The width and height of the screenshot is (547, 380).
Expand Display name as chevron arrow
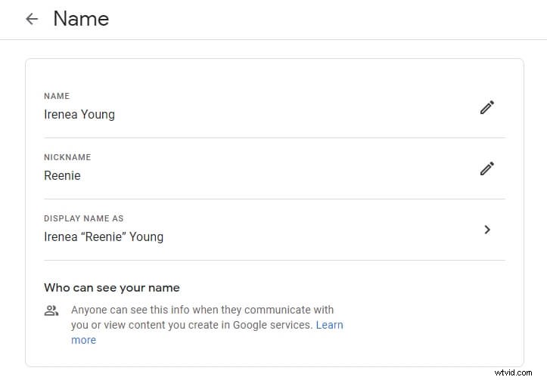pos(487,230)
